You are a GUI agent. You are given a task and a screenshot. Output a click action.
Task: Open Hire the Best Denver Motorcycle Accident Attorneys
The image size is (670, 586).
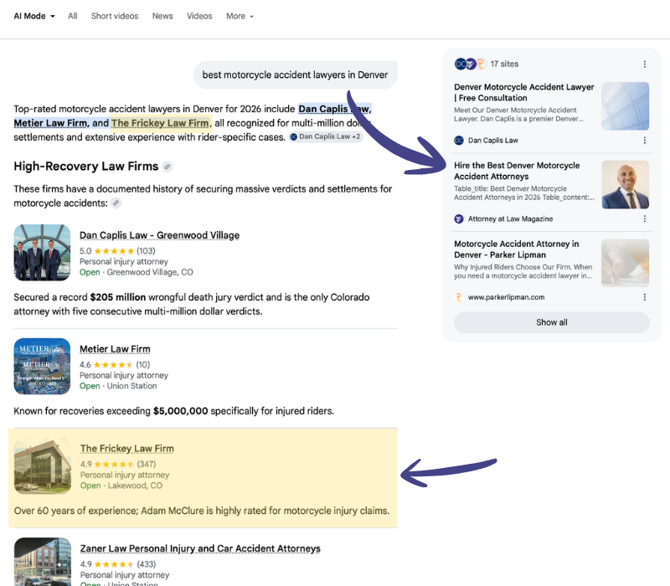coord(517,171)
